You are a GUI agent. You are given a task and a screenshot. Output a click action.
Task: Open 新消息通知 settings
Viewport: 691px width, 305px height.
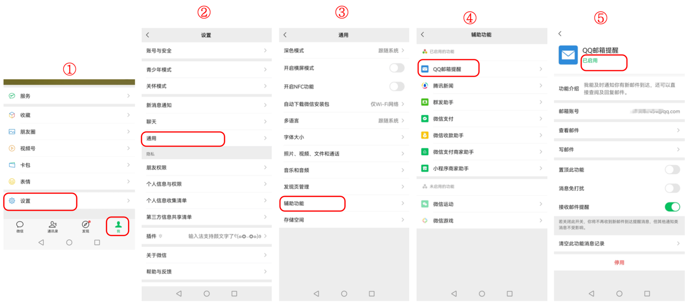tap(206, 105)
